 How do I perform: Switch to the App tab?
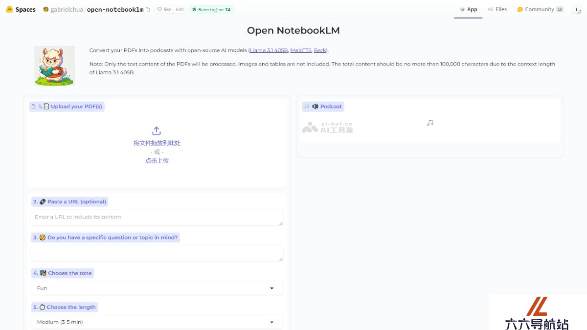point(468,9)
